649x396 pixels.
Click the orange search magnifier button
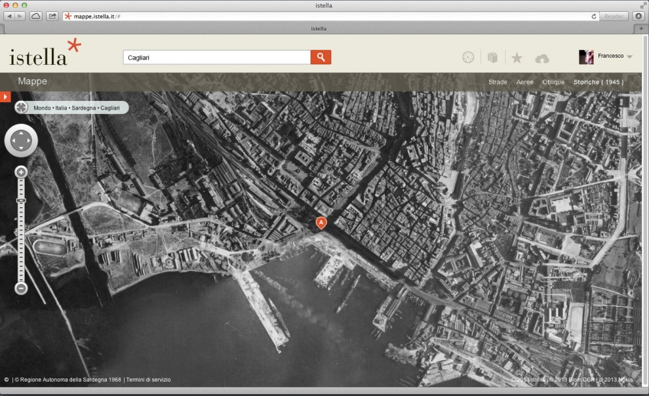[321, 57]
